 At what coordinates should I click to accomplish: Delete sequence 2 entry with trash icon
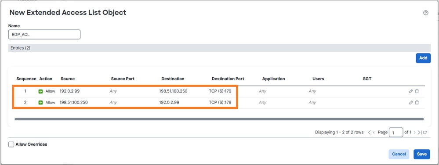click(x=417, y=103)
